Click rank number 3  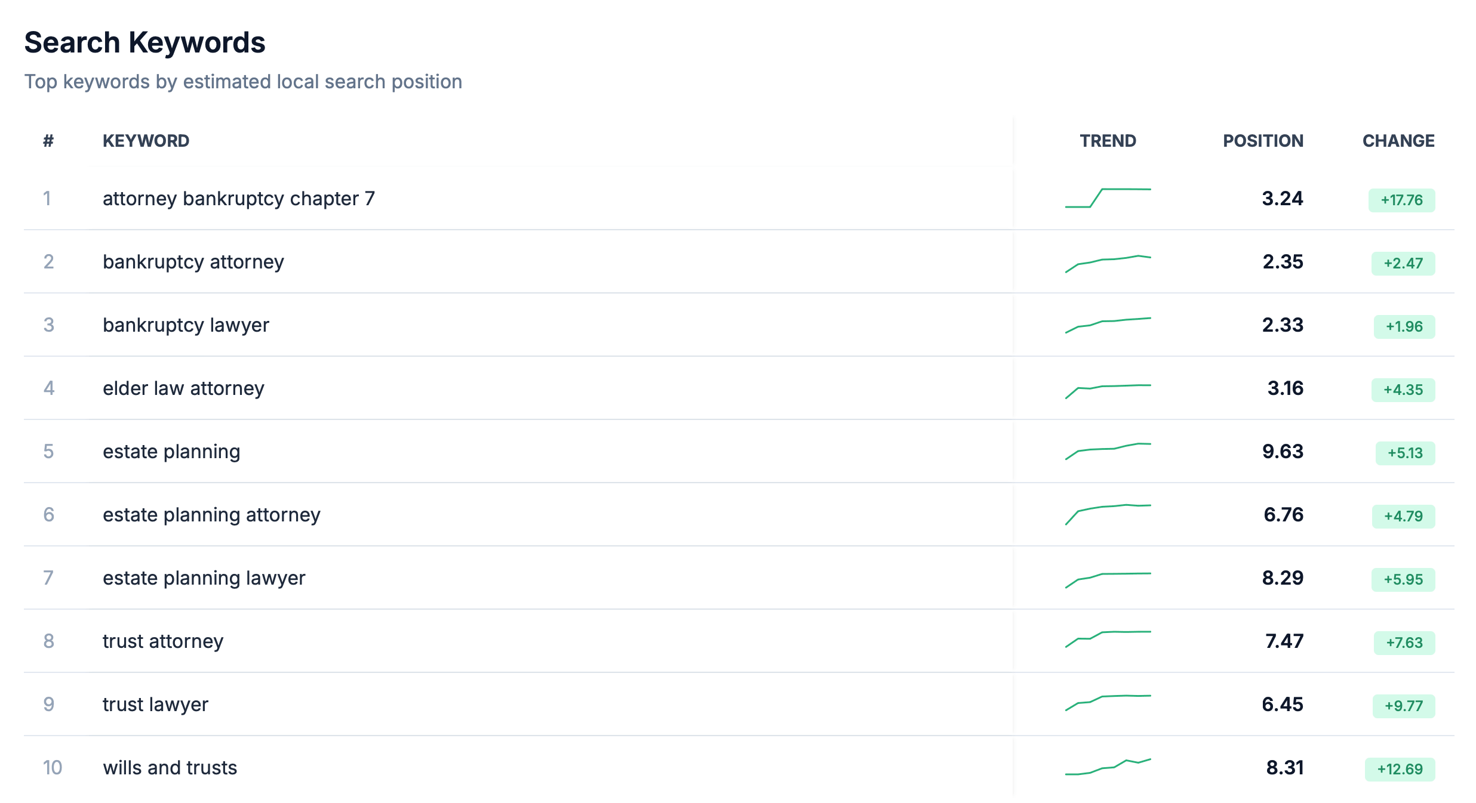tap(48, 325)
